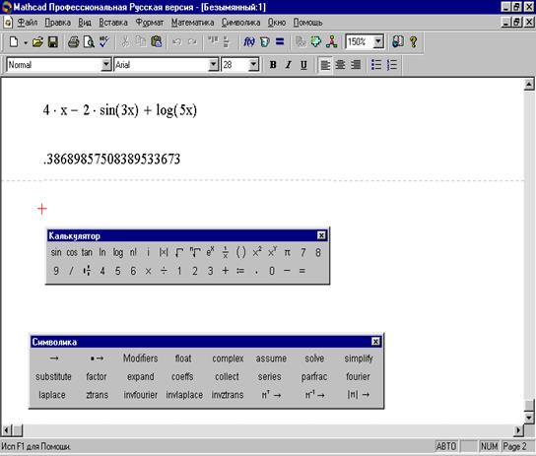The width and height of the screenshot is (536, 456).
Task: Expand the Arial font dropdown
Action: click(213, 65)
